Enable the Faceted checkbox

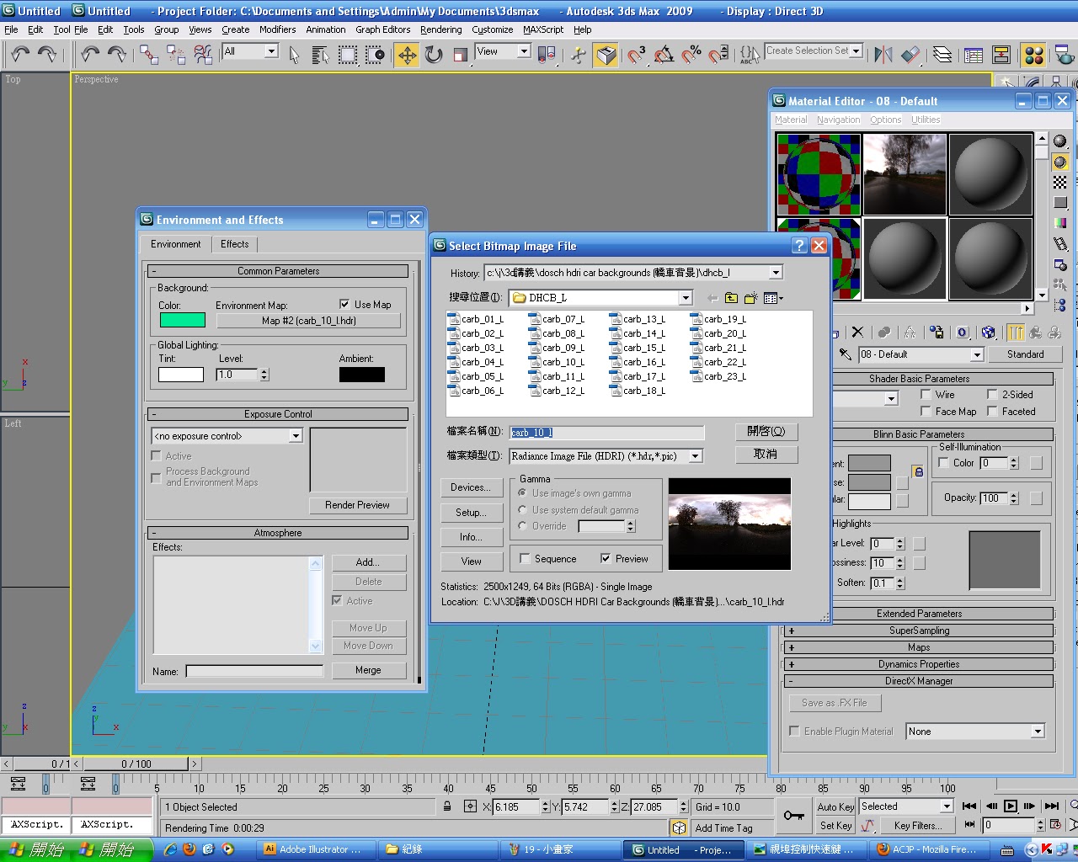tap(992, 411)
